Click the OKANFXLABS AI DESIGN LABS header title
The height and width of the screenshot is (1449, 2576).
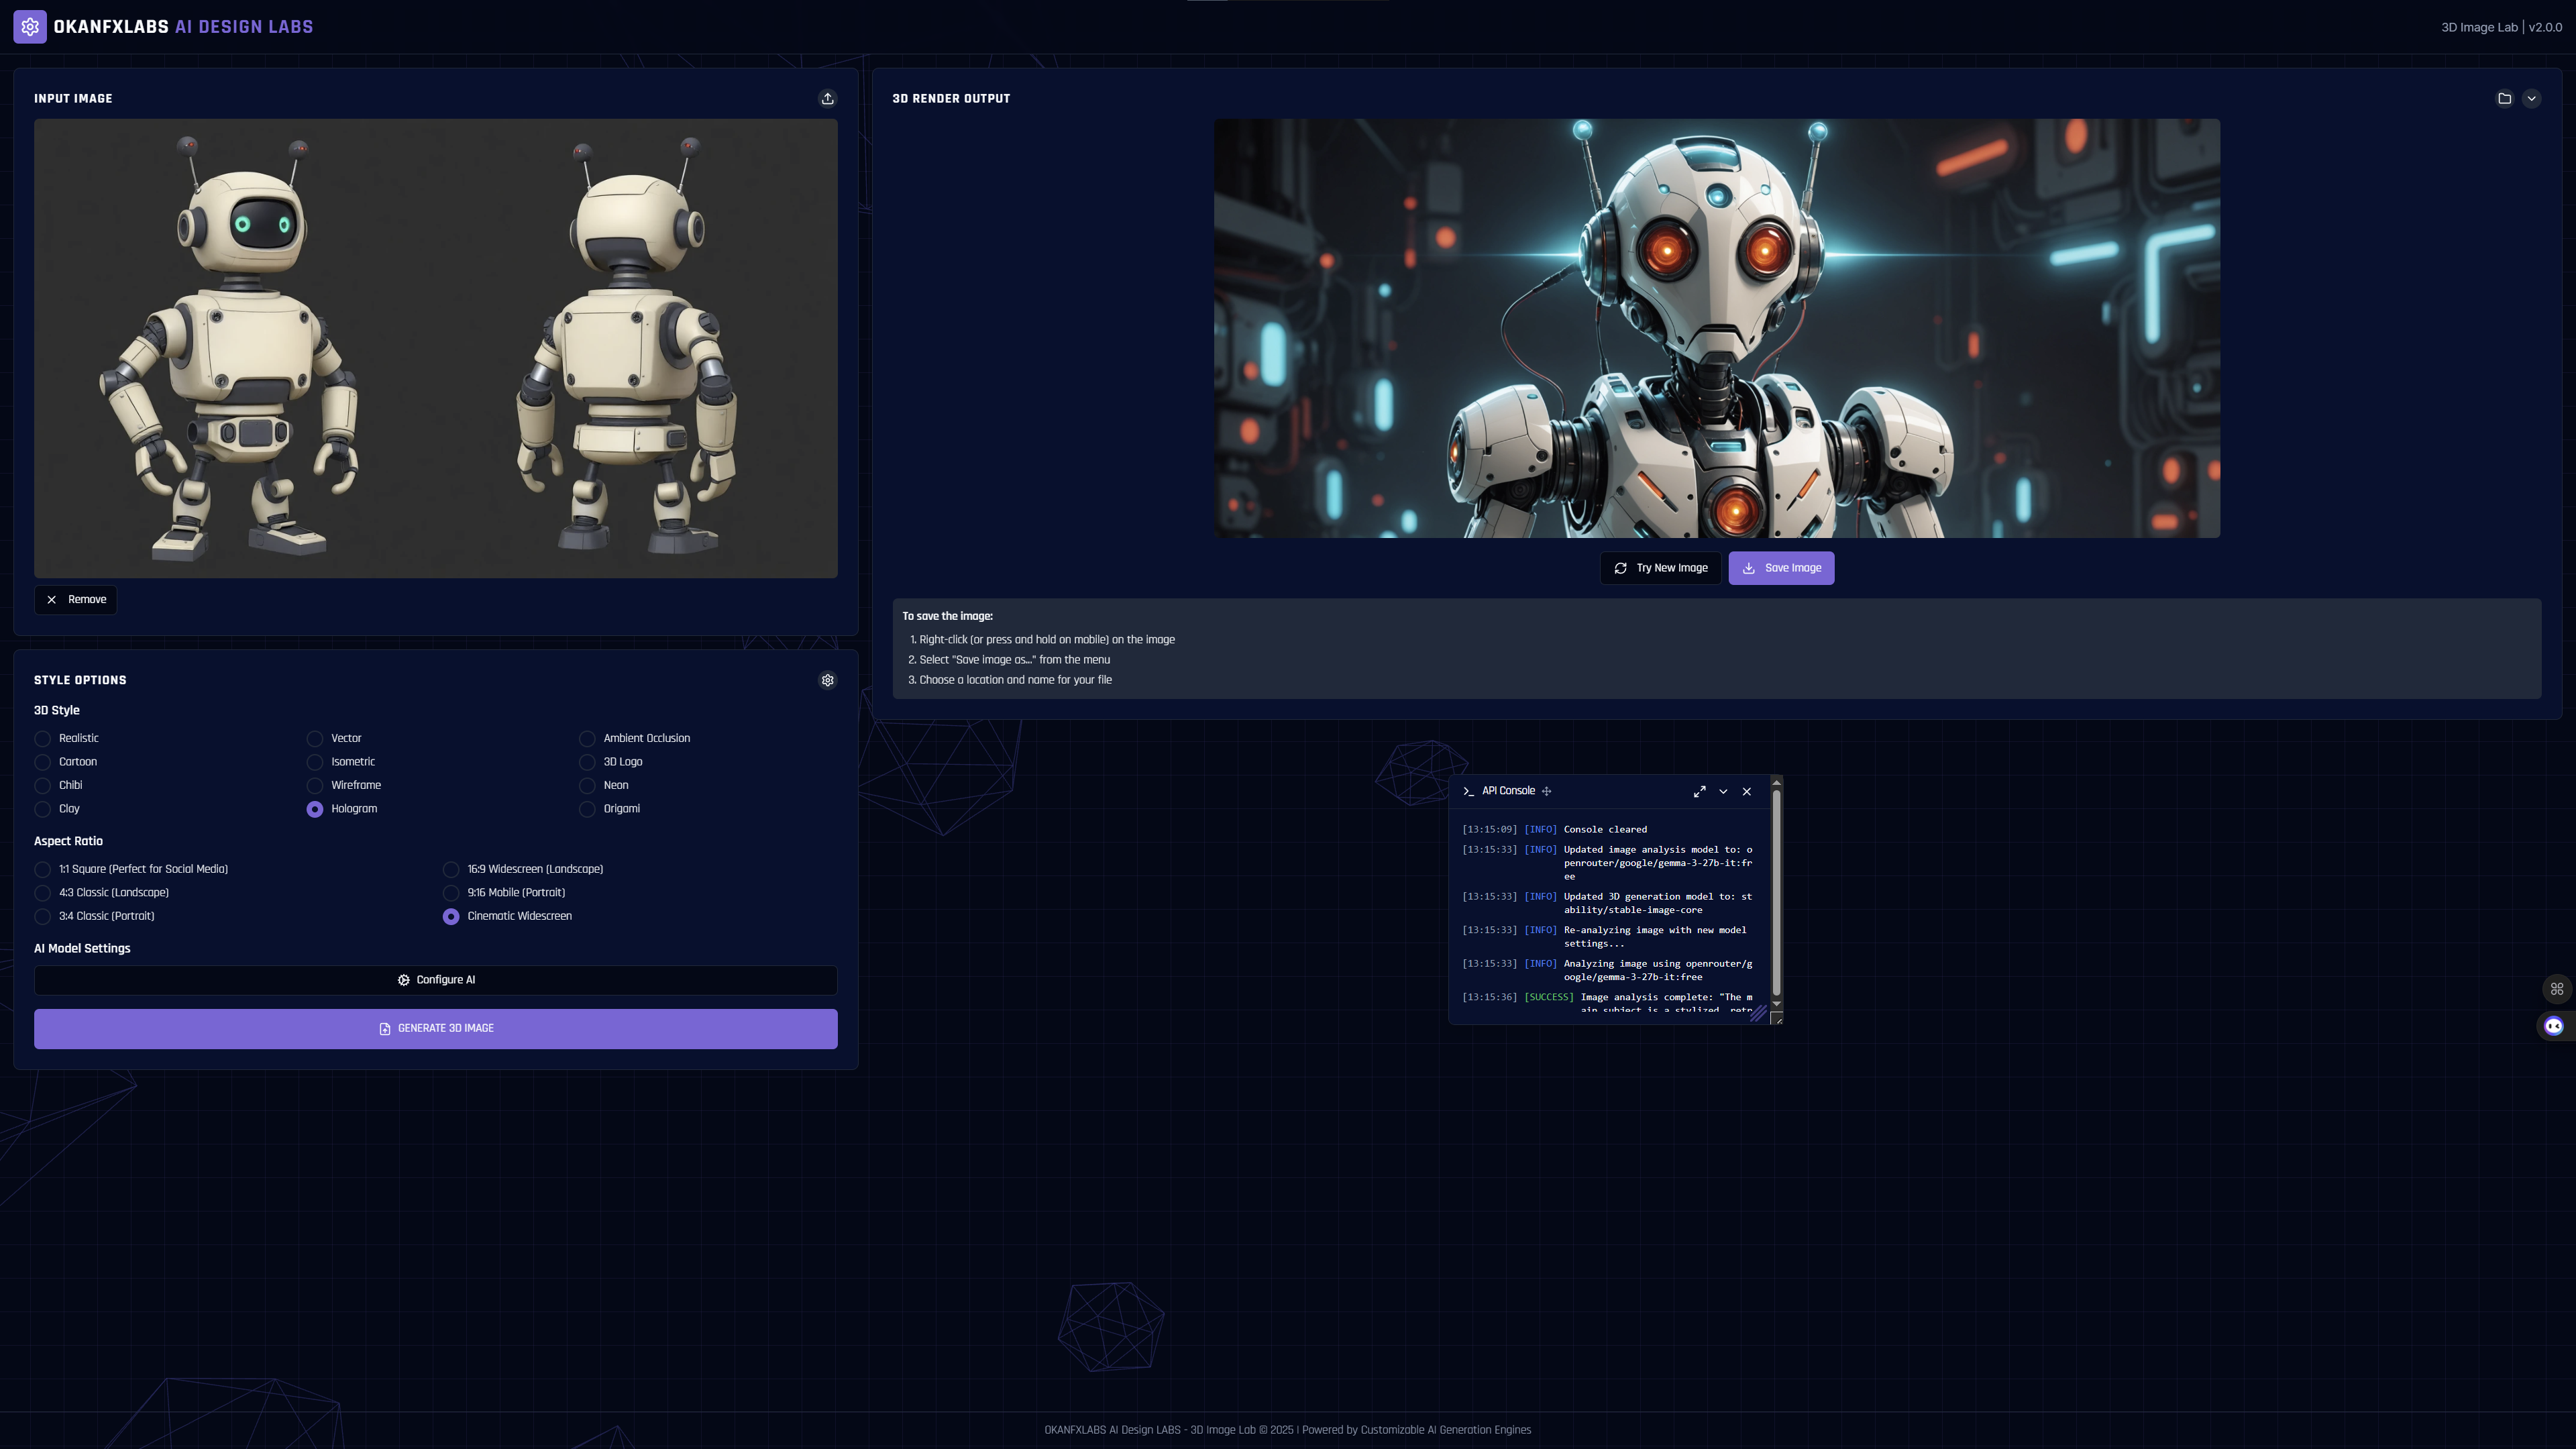pyautogui.click(x=184, y=27)
